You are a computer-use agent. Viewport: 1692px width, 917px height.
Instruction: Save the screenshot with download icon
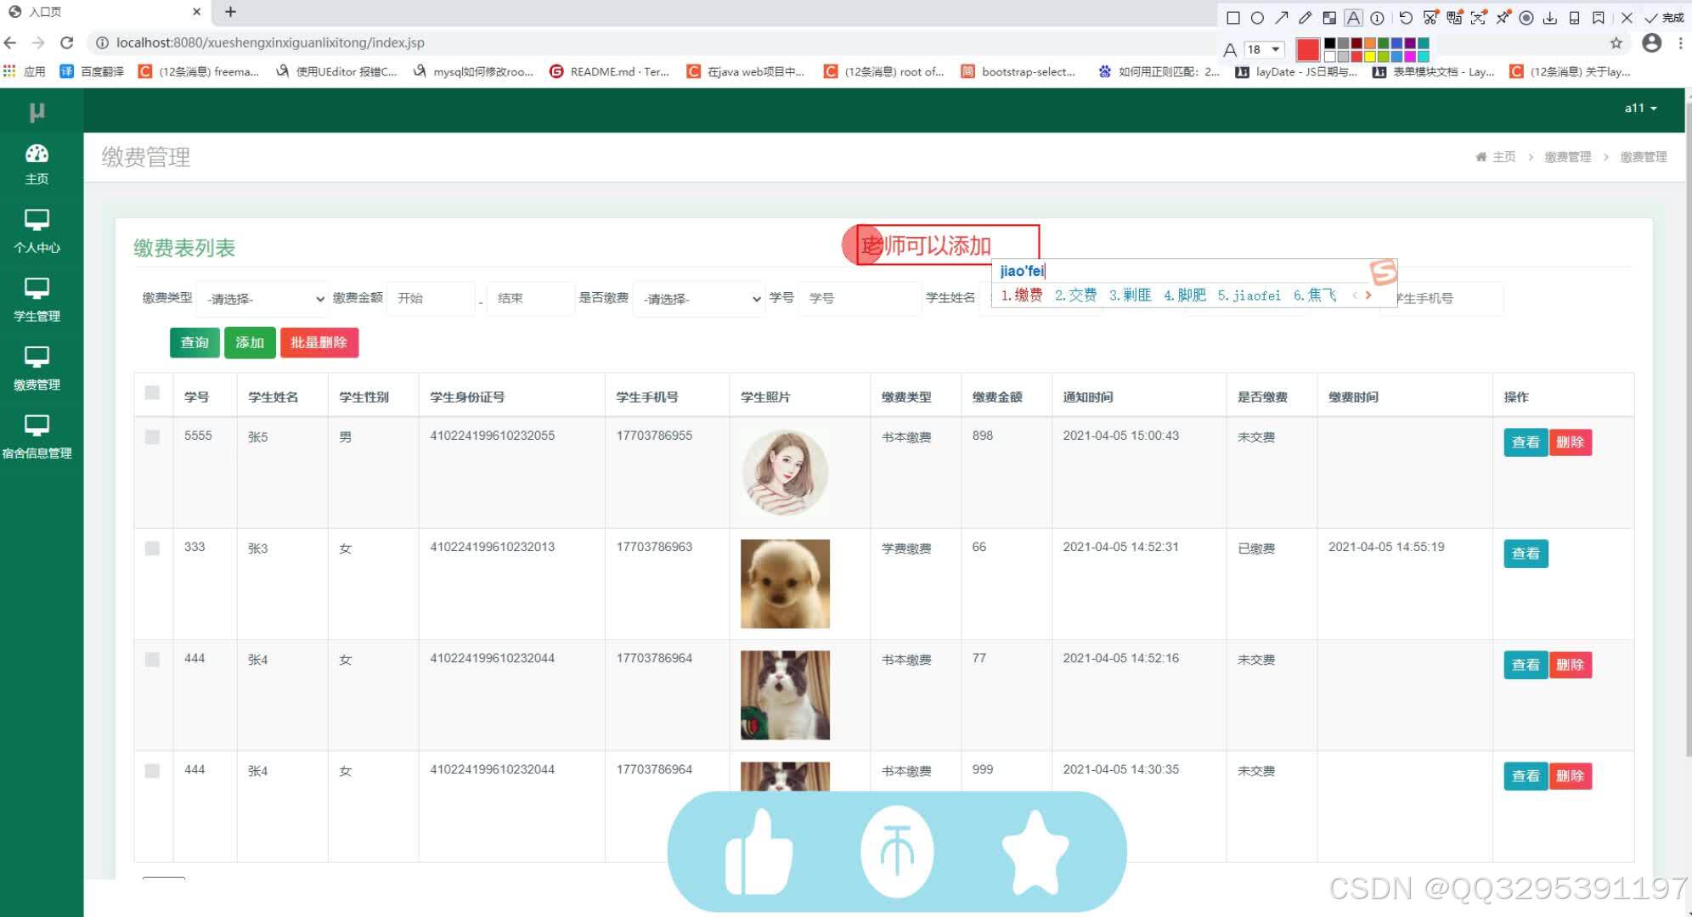click(1550, 18)
